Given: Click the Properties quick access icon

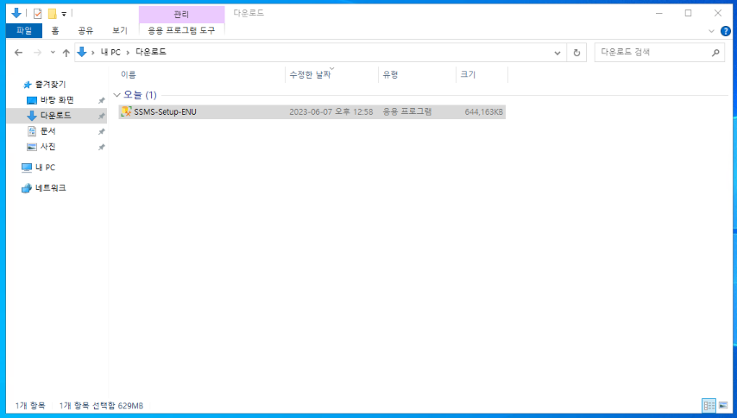Looking at the screenshot, I should [38, 14].
